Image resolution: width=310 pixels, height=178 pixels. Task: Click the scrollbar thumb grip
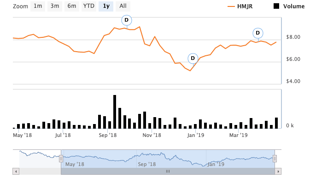pos(168,171)
